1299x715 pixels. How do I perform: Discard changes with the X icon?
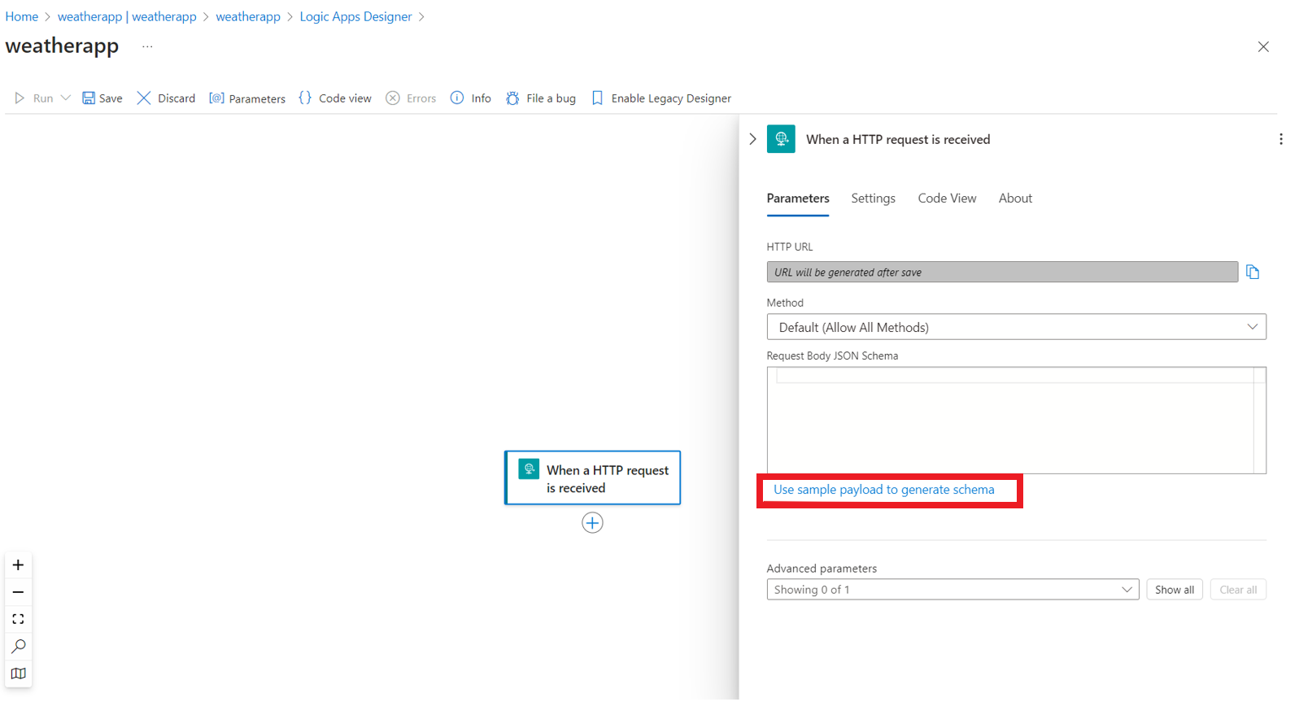(x=144, y=98)
